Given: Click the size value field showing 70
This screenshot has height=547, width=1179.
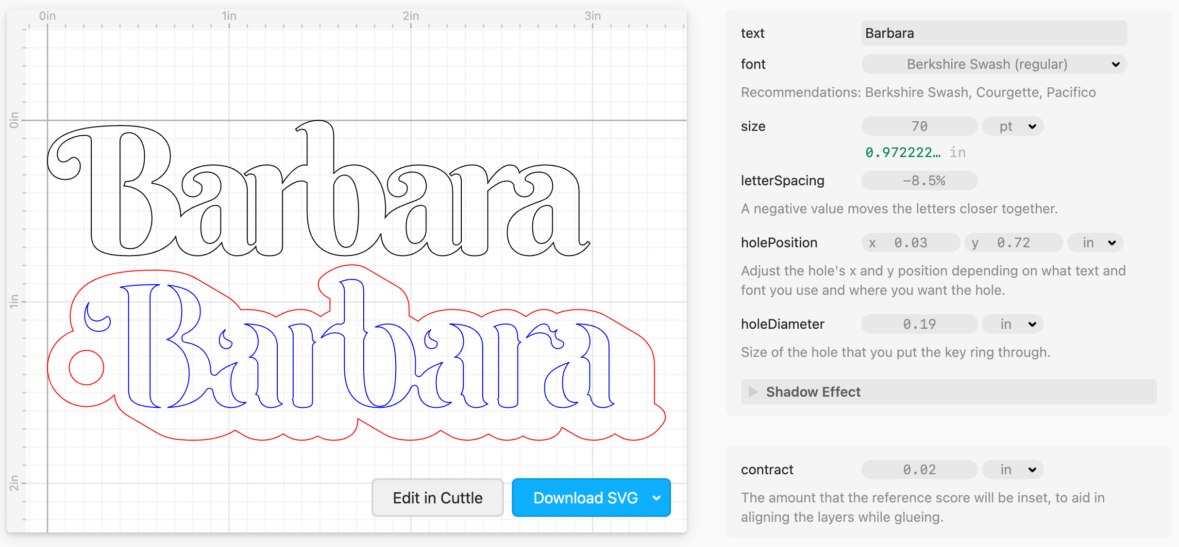Looking at the screenshot, I should point(919,127).
